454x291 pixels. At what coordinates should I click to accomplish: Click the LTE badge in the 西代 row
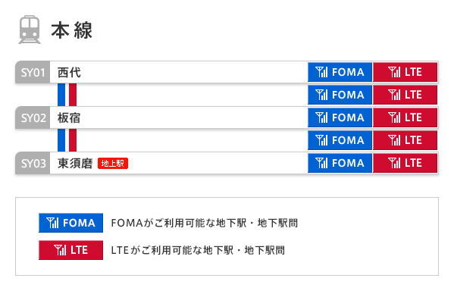click(x=405, y=72)
